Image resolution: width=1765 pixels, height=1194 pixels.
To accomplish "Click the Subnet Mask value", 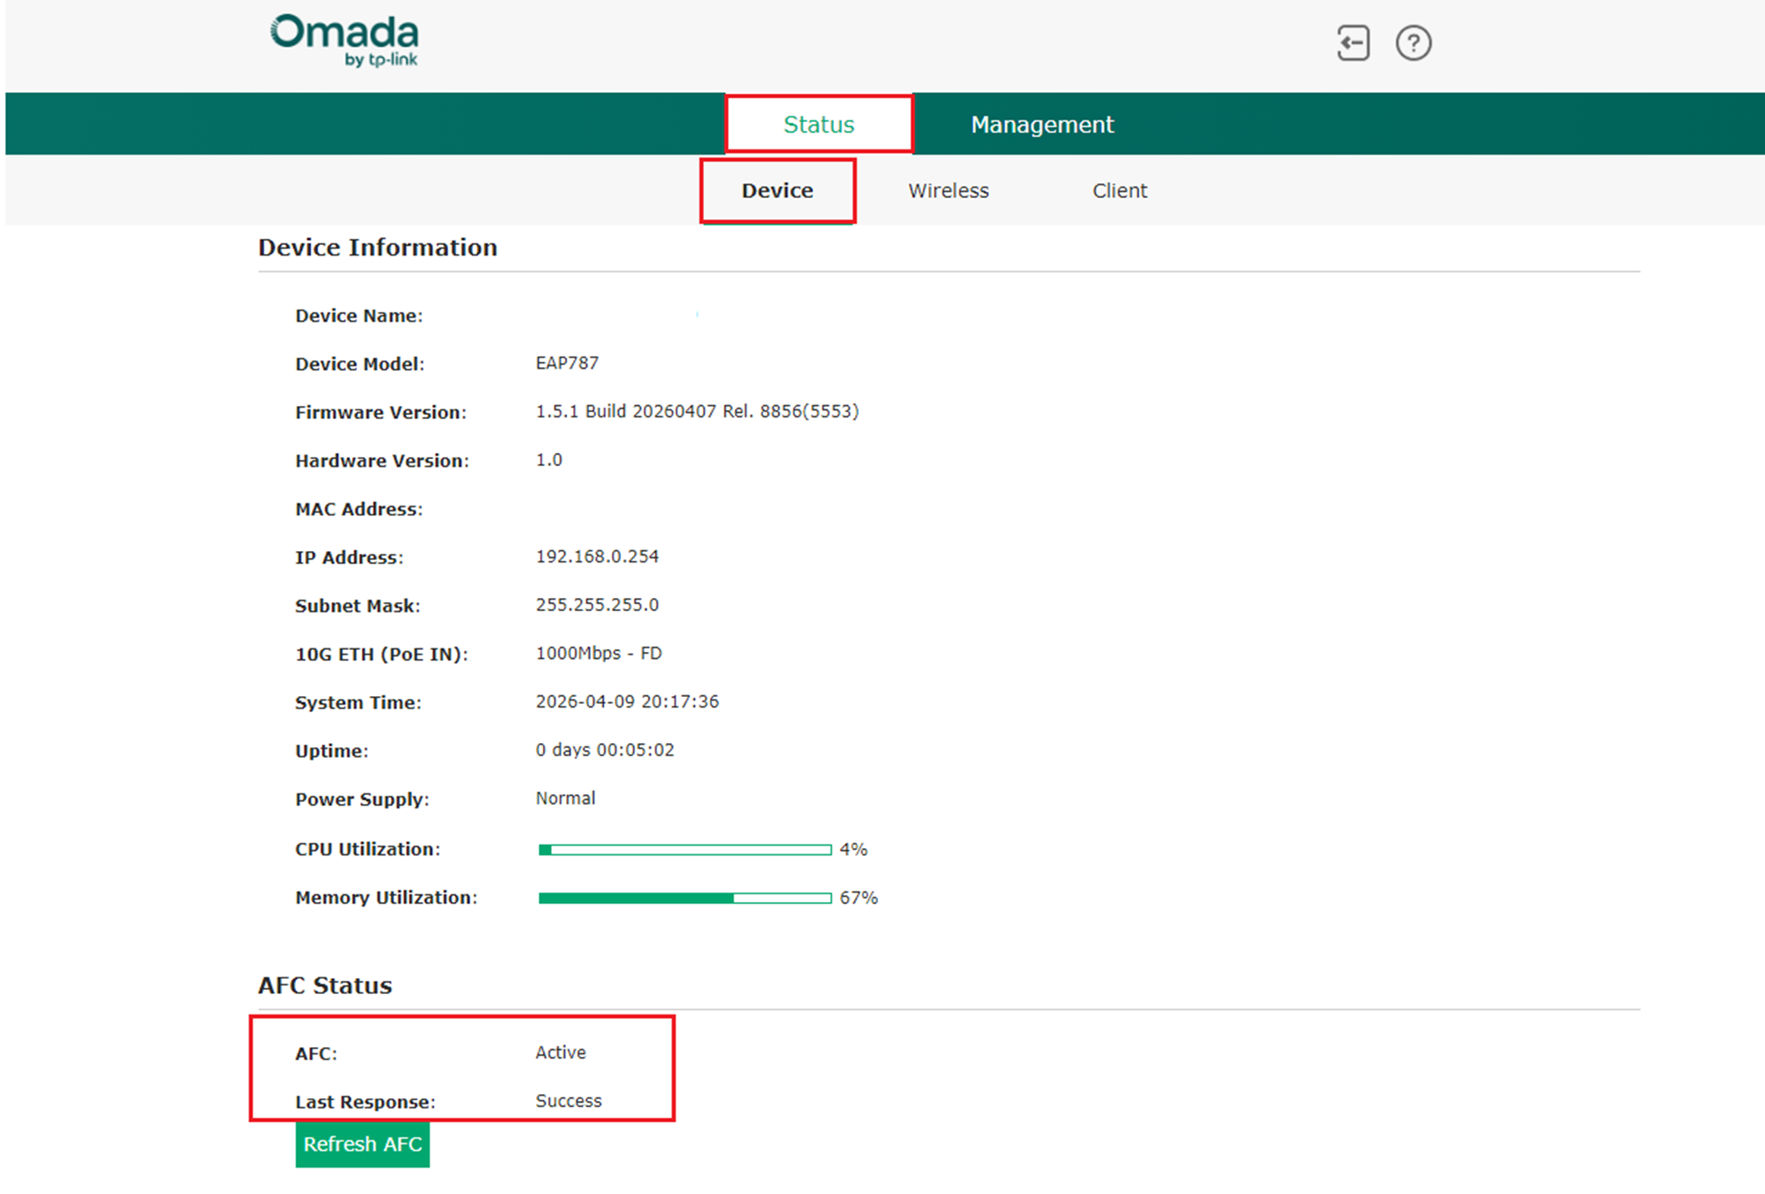I will pyautogui.click(x=597, y=605).
